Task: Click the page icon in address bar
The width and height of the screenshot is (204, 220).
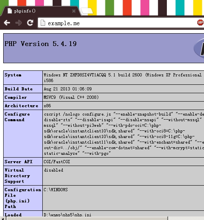Action: coord(43,23)
